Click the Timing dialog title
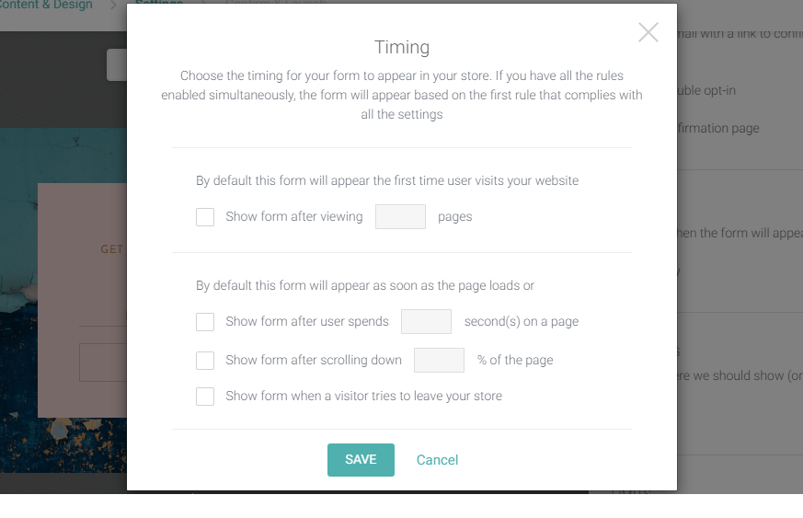This screenshot has height=518, width=803. pos(401,47)
